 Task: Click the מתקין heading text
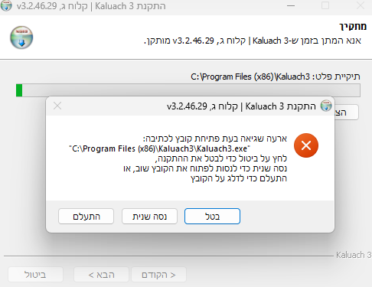(x=353, y=27)
